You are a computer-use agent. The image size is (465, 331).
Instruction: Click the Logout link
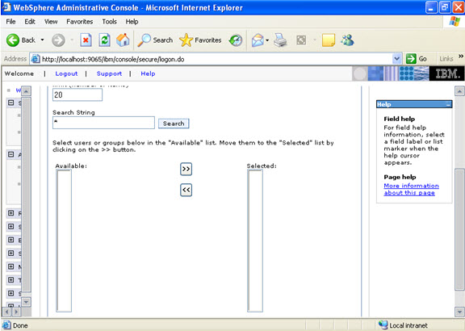click(x=66, y=73)
